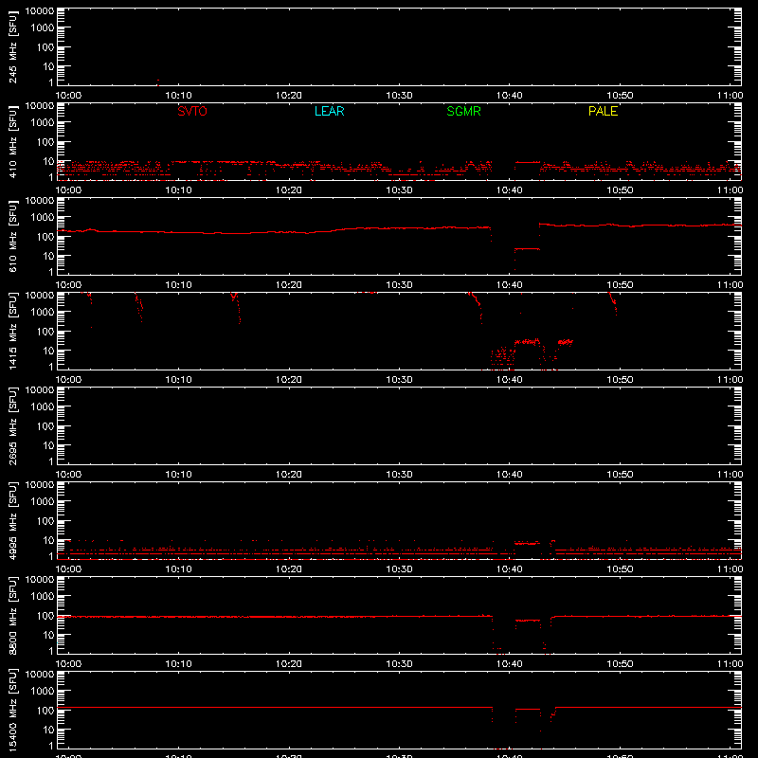Viewport: 758px width, 758px height.
Task: Click 10:50 time label under 2695 MHz panel
Action: pyautogui.click(x=620, y=475)
